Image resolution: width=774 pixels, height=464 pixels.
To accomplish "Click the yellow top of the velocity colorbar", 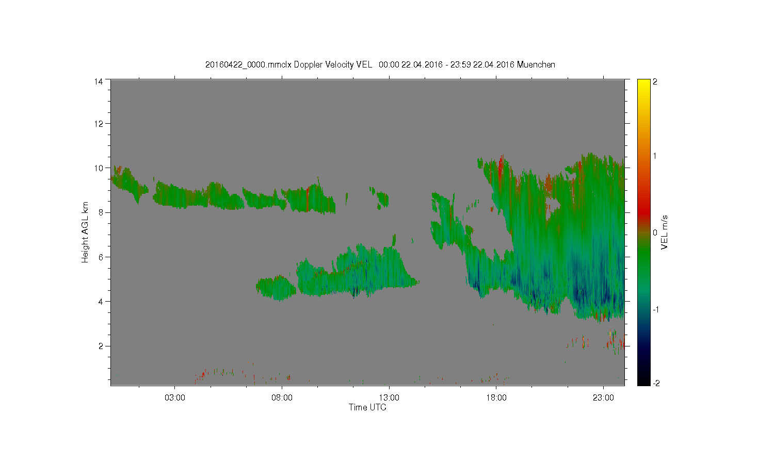I will click(x=643, y=84).
